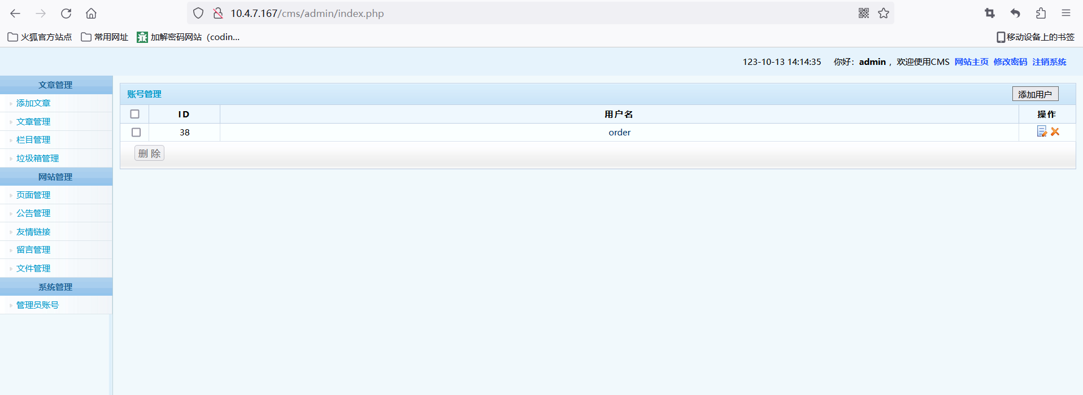The width and height of the screenshot is (1083, 395).
Task: Edit the order user with pencil icon
Action: (x=1042, y=131)
